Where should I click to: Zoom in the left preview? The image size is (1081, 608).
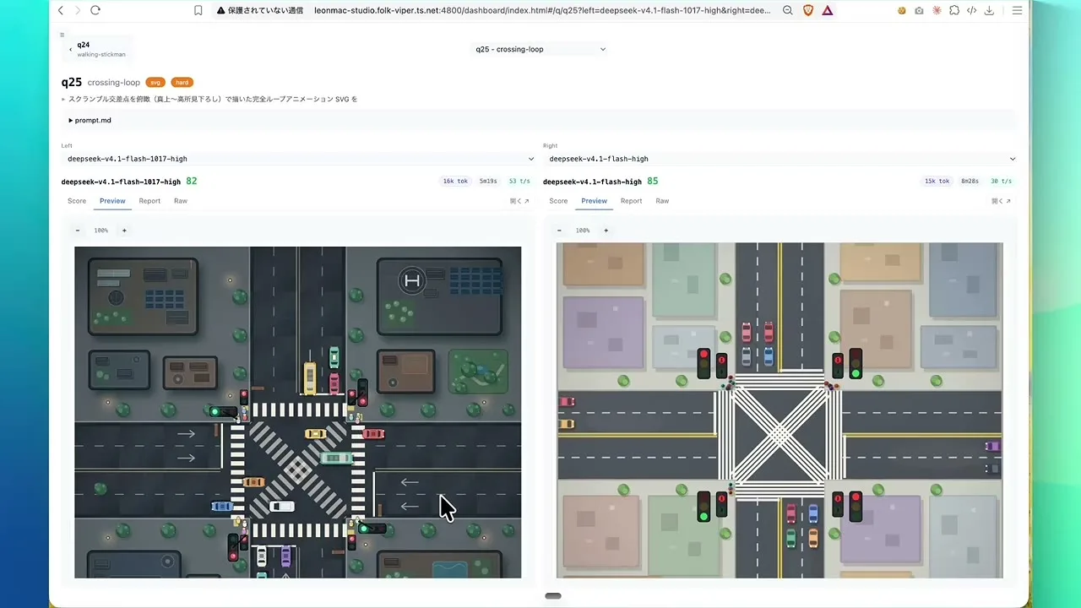124,231
